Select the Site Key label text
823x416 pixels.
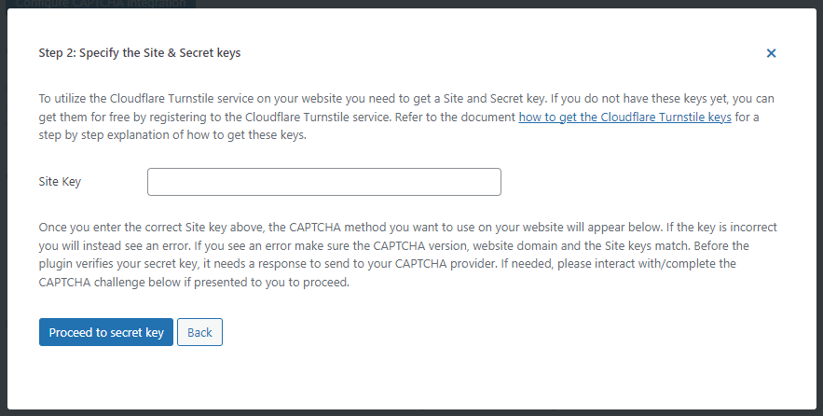60,182
